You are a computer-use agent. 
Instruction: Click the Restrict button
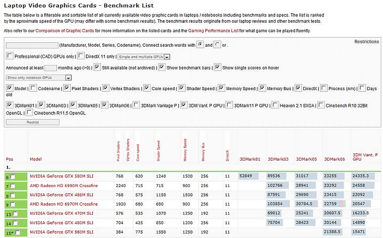pyautogui.click(x=32, y=122)
